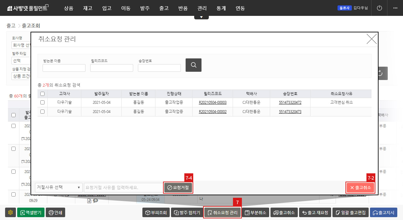403x220 pixels.
Task: Open the three-dot more options menu
Action: click(x=395, y=8)
